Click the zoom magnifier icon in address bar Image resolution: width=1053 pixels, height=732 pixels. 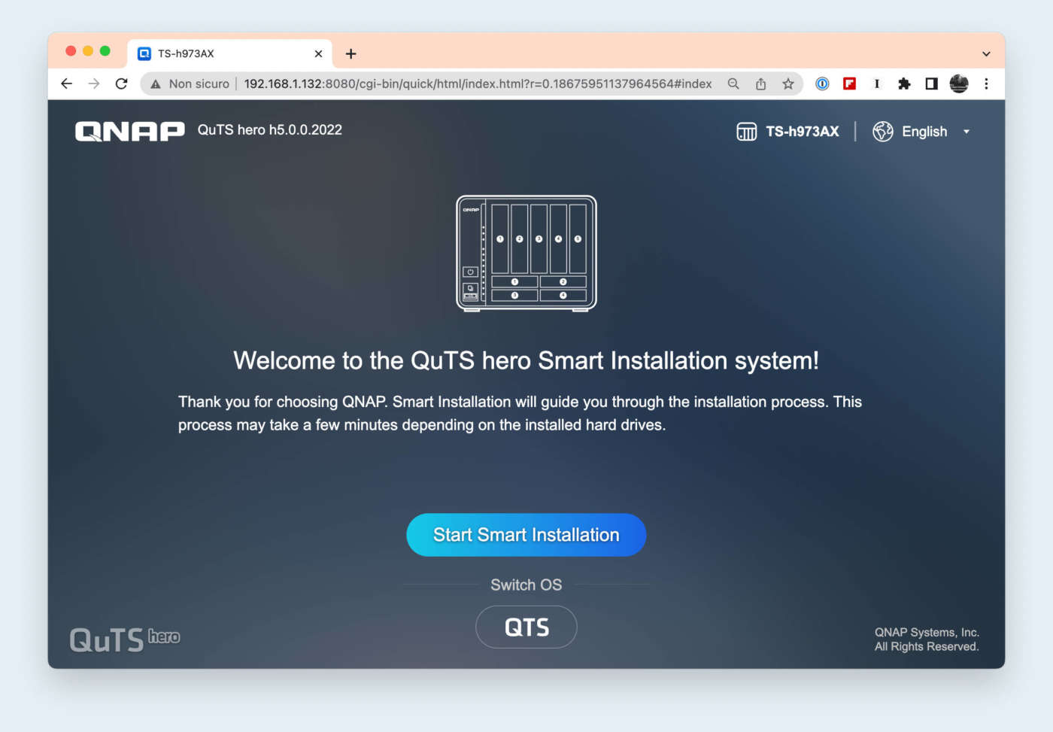click(733, 84)
